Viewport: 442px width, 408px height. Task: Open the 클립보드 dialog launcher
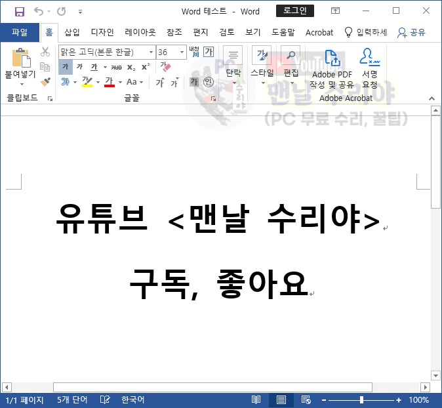pyautogui.click(x=50, y=98)
